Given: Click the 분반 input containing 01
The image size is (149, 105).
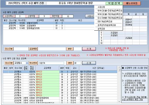Looking at the screenshot, I should pyautogui.click(x=78, y=63).
